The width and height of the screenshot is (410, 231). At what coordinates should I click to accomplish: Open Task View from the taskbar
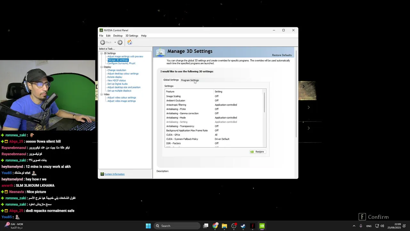coord(206,226)
